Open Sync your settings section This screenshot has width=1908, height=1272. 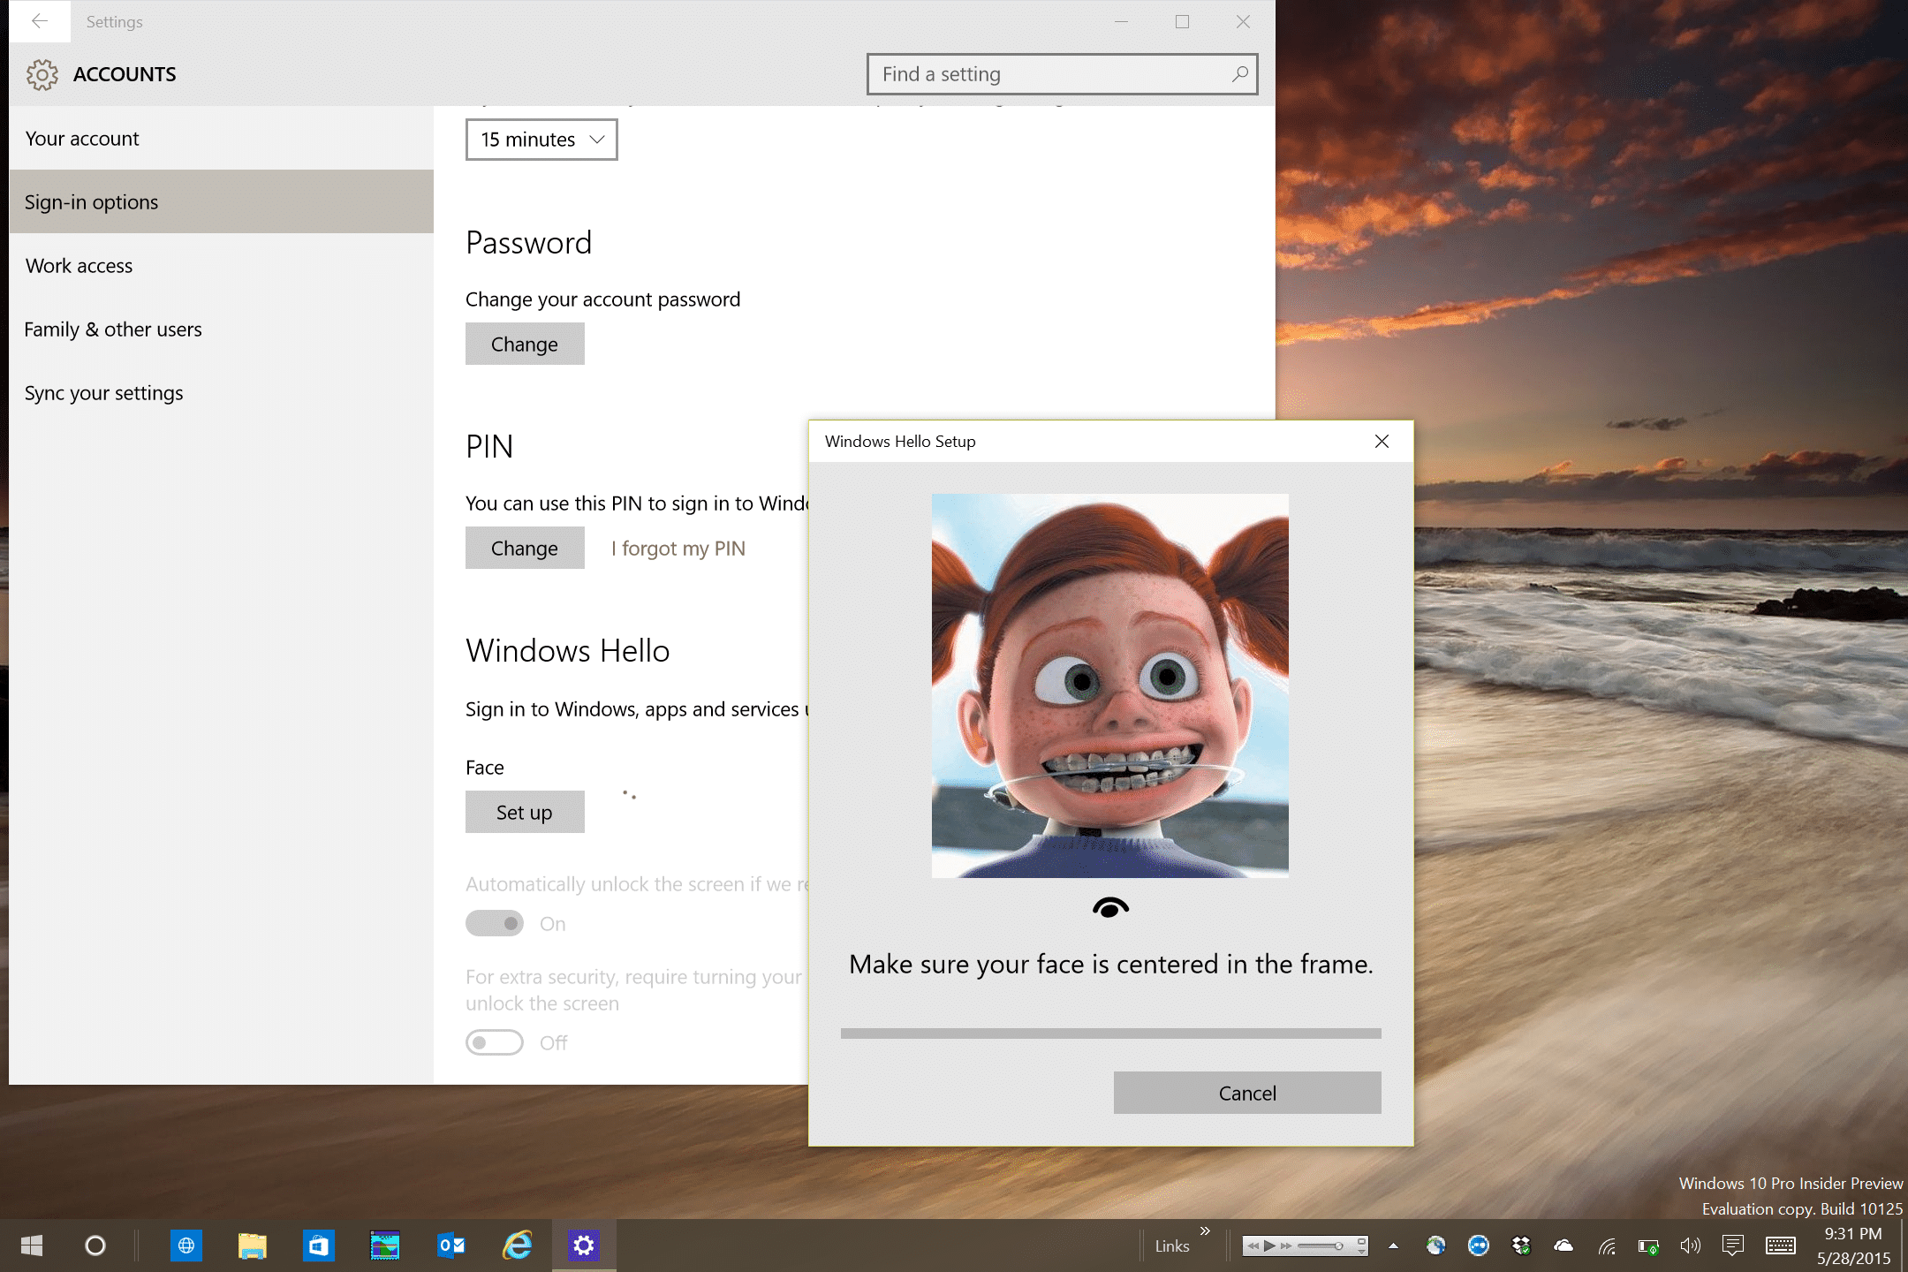pyautogui.click(x=221, y=393)
